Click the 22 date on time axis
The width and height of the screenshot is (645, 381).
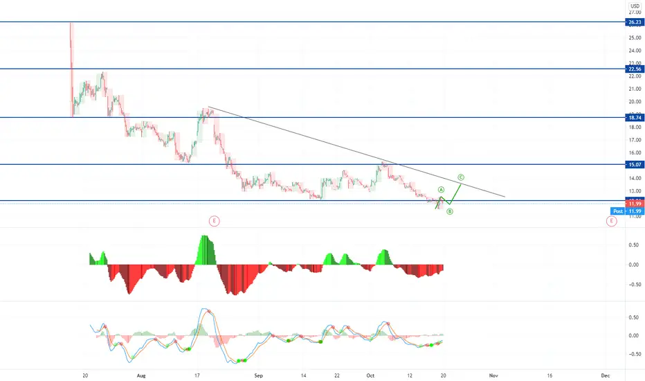(x=337, y=375)
